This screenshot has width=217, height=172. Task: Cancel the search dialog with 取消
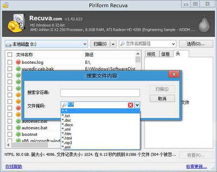pos(162,98)
